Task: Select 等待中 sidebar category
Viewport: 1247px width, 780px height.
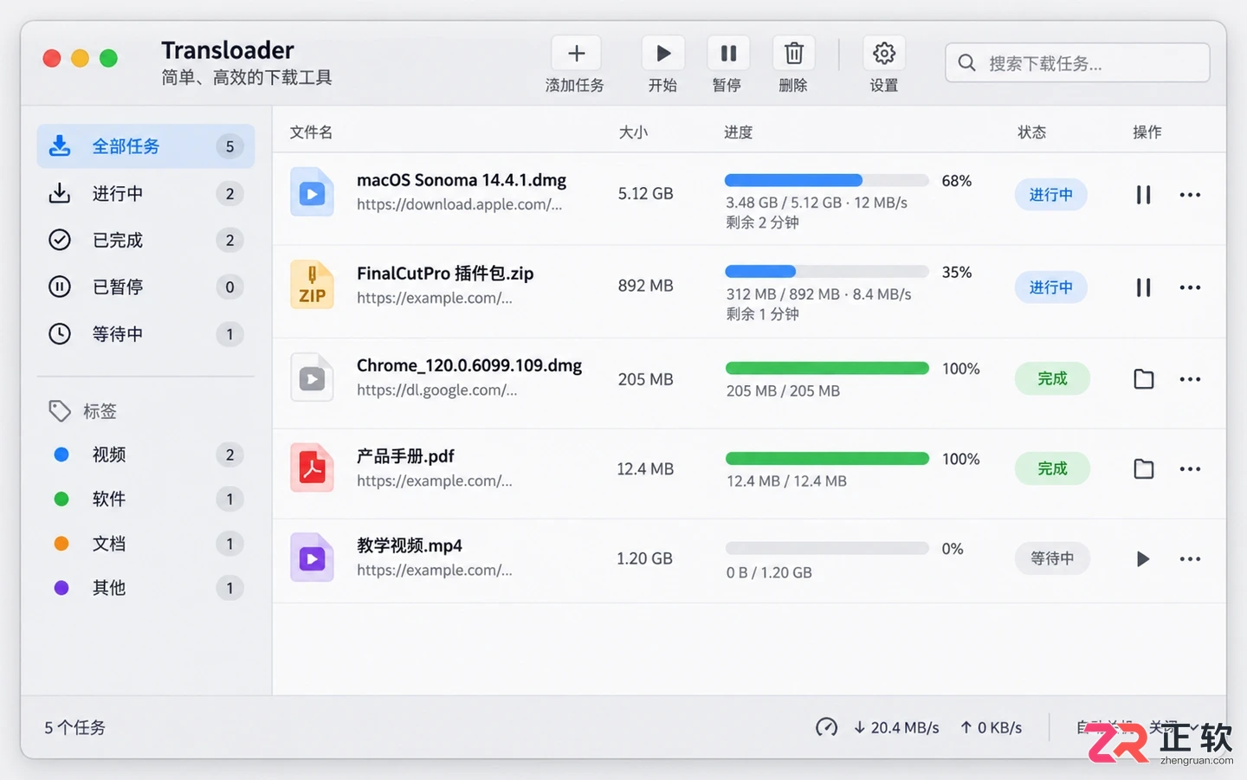Action: pos(145,333)
